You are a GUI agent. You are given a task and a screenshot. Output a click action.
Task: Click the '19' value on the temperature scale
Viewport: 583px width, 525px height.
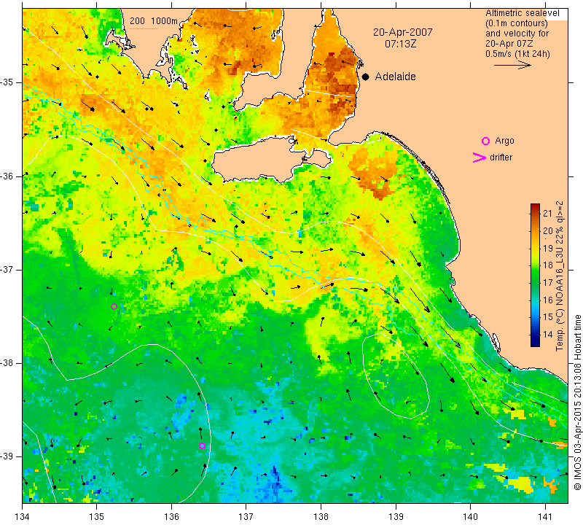(548, 248)
